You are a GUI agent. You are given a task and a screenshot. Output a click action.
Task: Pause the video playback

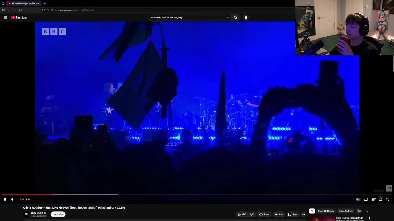(5, 199)
